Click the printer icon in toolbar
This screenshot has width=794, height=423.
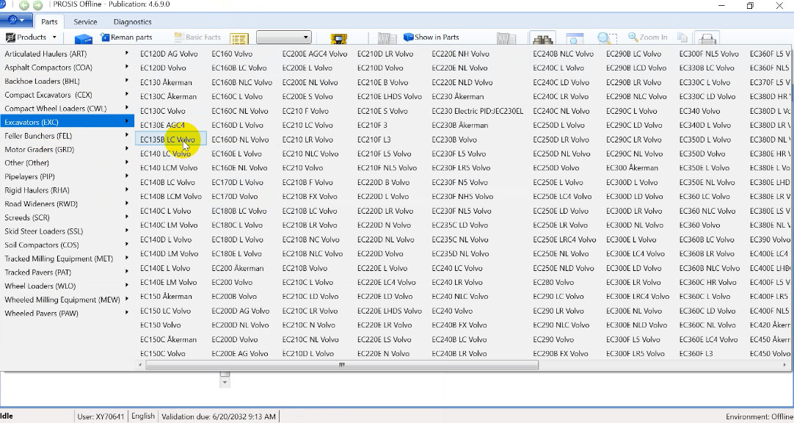click(x=707, y=39)
